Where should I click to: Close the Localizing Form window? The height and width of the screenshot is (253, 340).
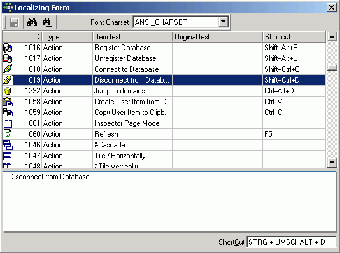[332, 8]
